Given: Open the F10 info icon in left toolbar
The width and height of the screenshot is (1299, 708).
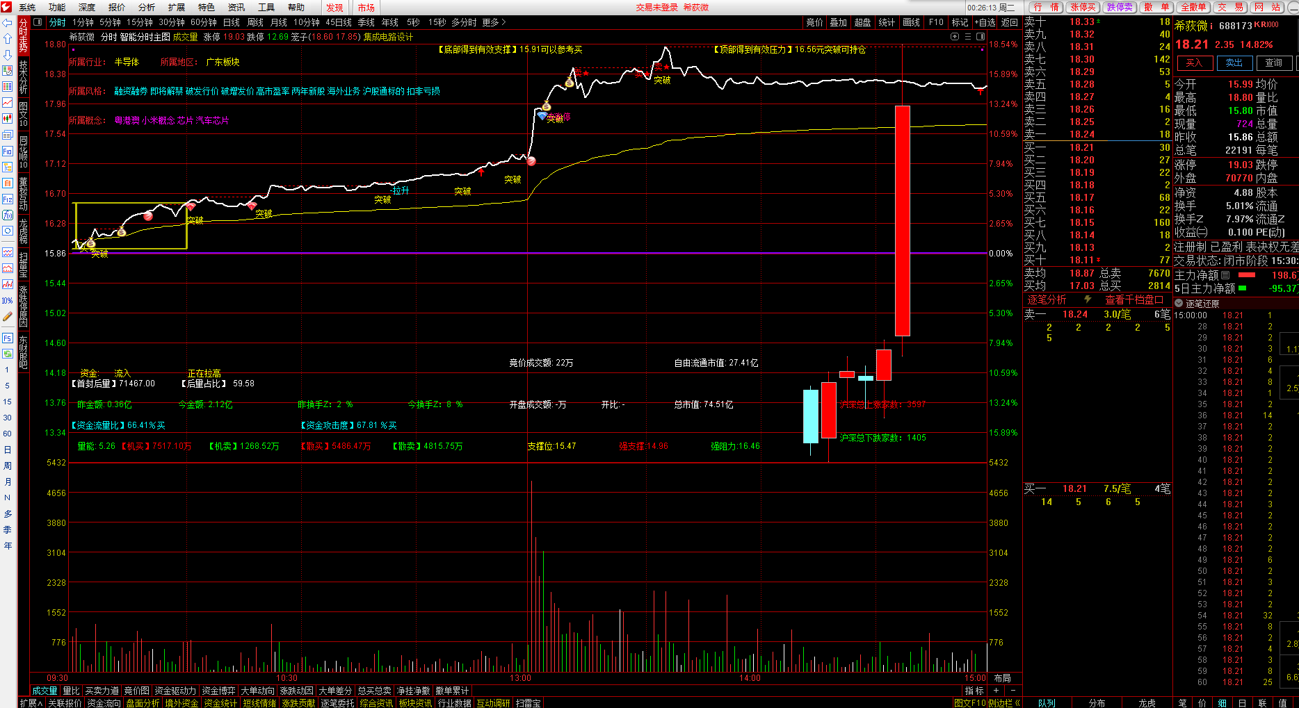Looking at the screenshot, I should [x=8, y=151].
